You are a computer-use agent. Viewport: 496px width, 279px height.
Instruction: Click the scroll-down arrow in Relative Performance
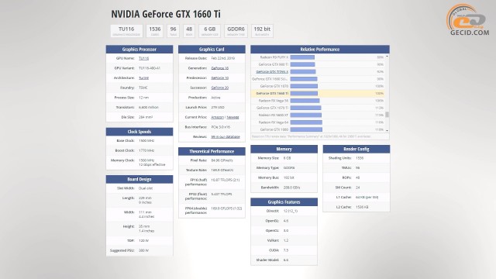(x=387, y=131)
